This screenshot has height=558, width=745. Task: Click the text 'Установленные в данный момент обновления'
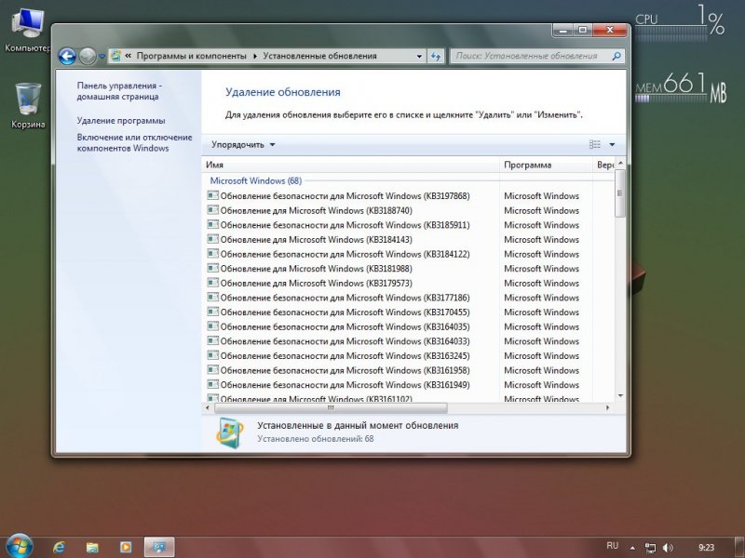pyautogui.click(x=358, y=426)
